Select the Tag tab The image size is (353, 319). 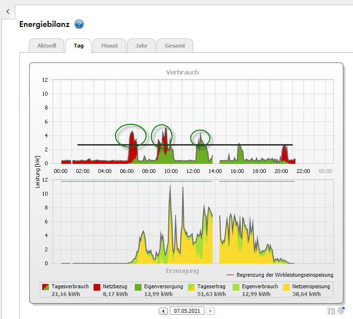79,46
